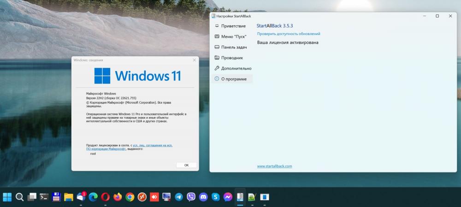Open the www.startallback.com link

(x=274, y=166)
